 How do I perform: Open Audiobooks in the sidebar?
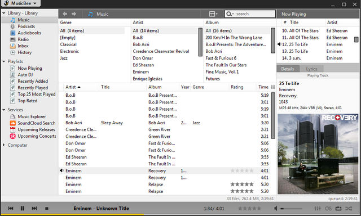click(x=29, y=33)
